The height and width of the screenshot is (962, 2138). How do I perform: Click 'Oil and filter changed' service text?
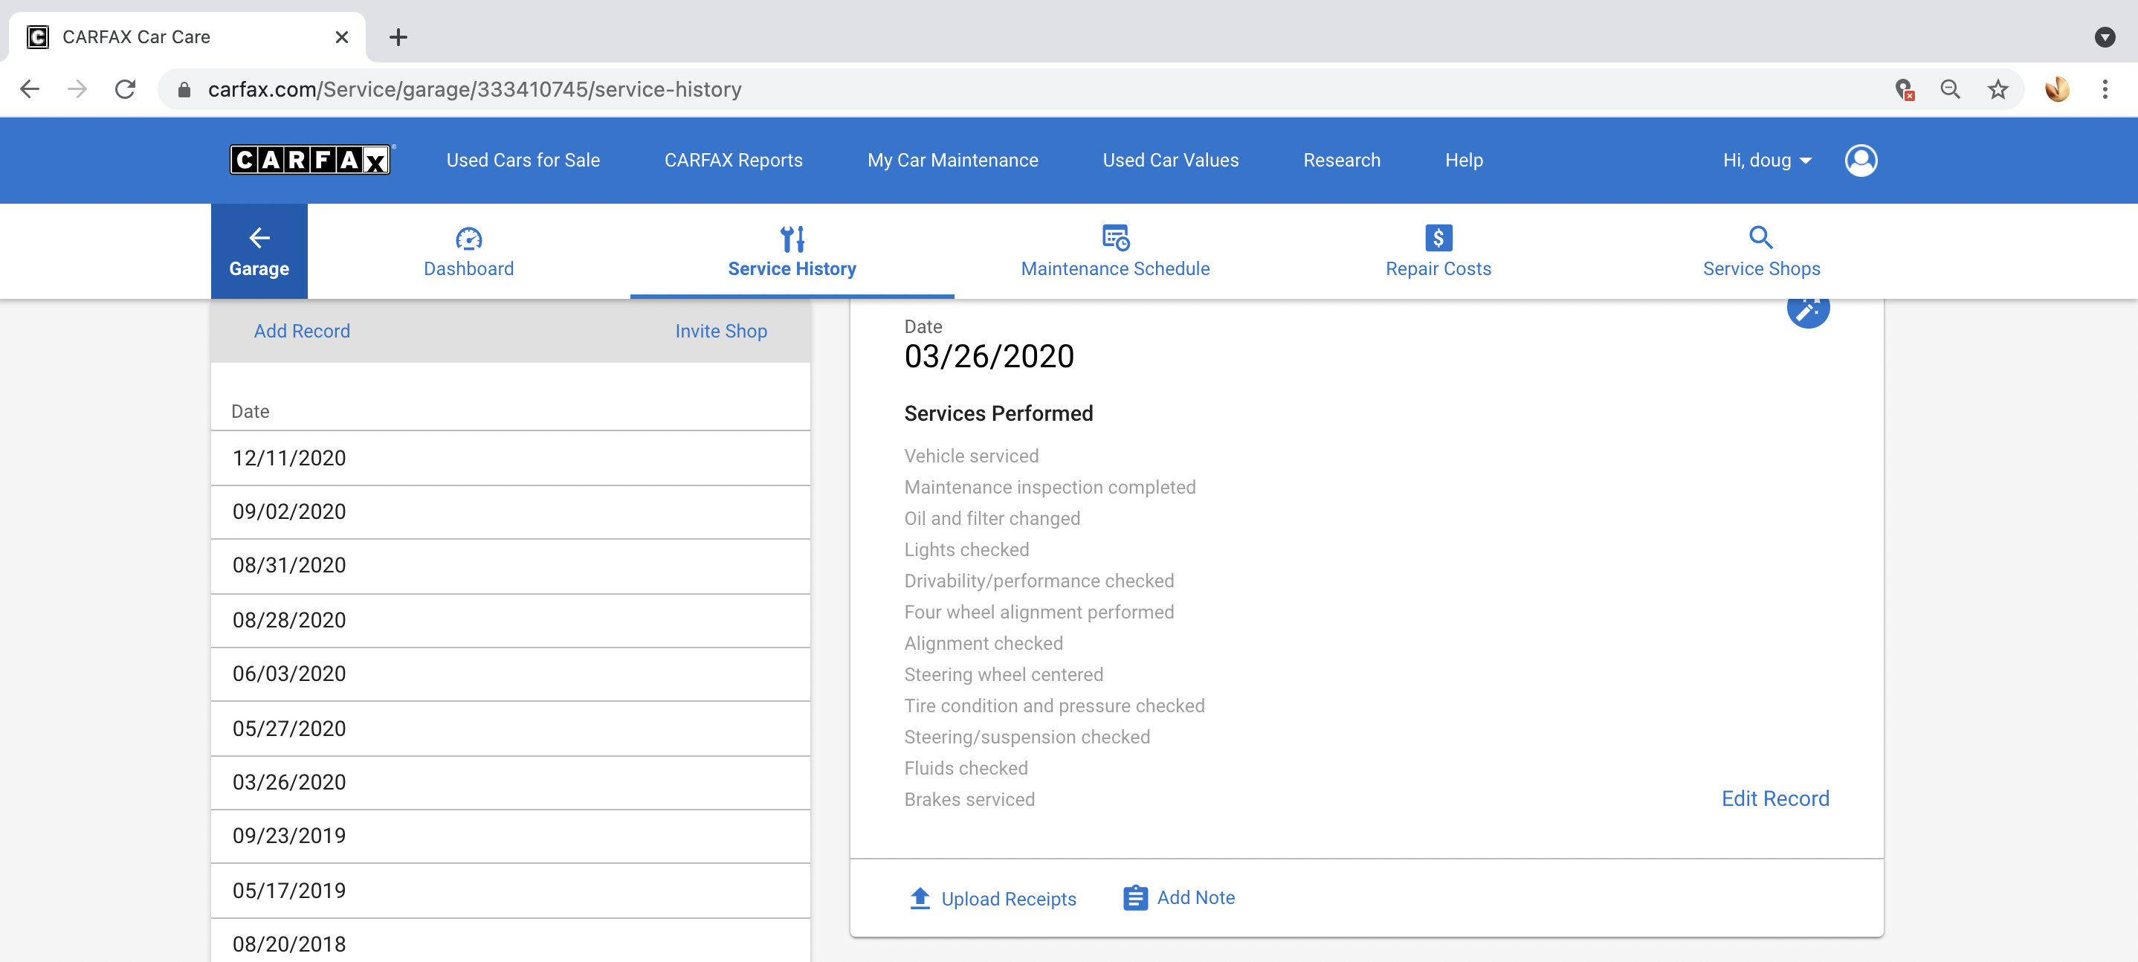click(992, 518)
